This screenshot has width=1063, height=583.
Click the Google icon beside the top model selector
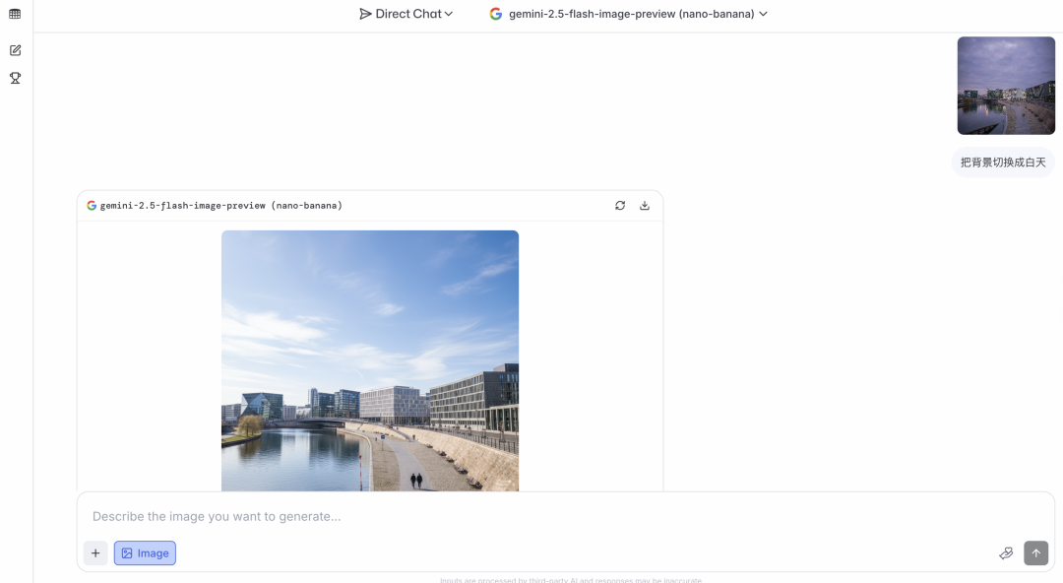(x=495, y=14)
